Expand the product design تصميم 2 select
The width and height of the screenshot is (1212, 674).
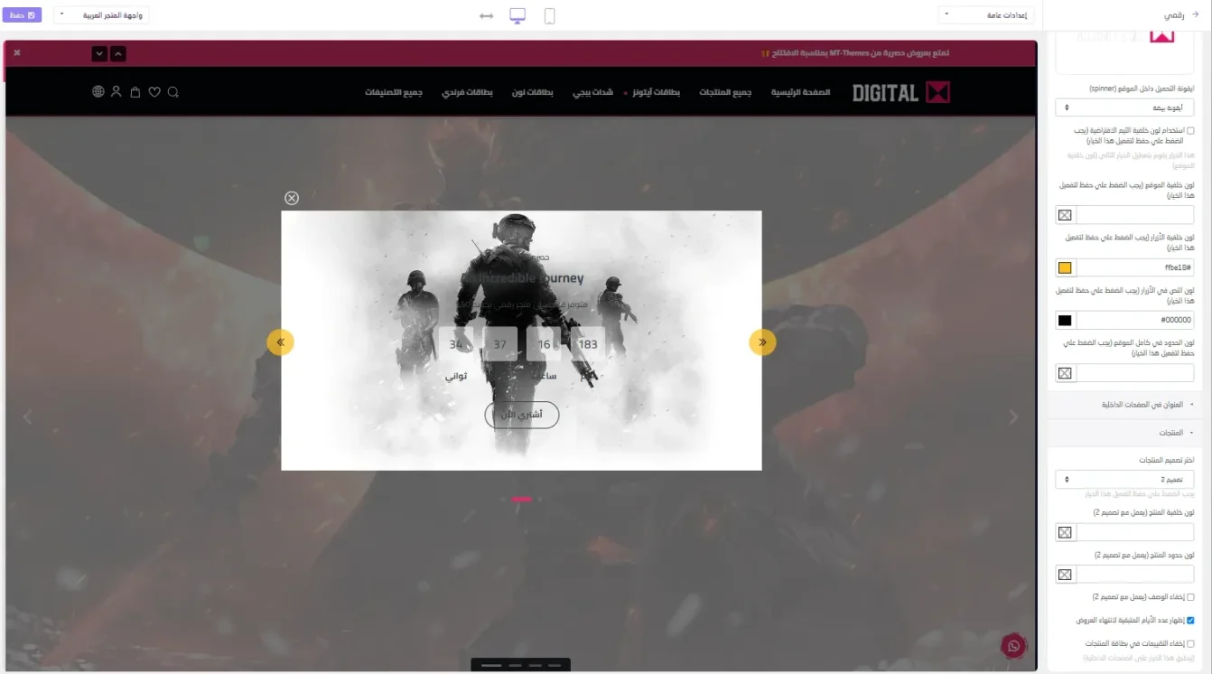click(x=1124, y=480)
